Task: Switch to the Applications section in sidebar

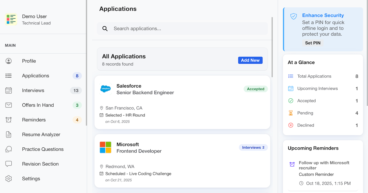Action: pyautogui.click(x=36, y=76)
